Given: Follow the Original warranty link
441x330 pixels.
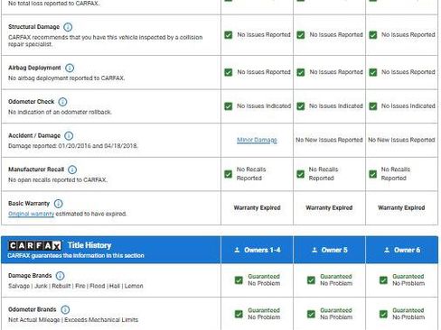Looking at the screenshot, I should click(x=32, y=214).
